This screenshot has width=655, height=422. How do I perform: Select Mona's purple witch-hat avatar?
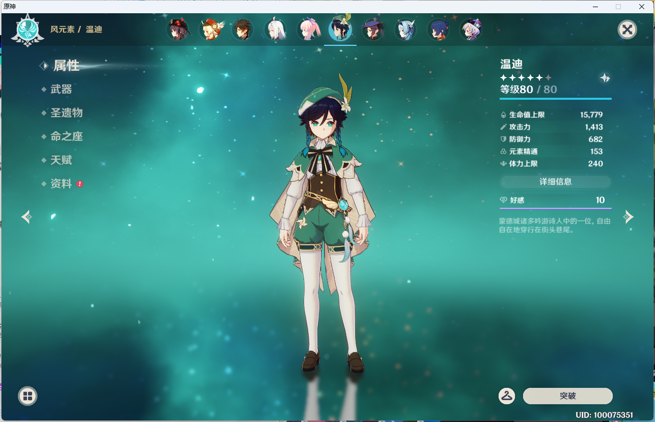click(x=373, y=30)
